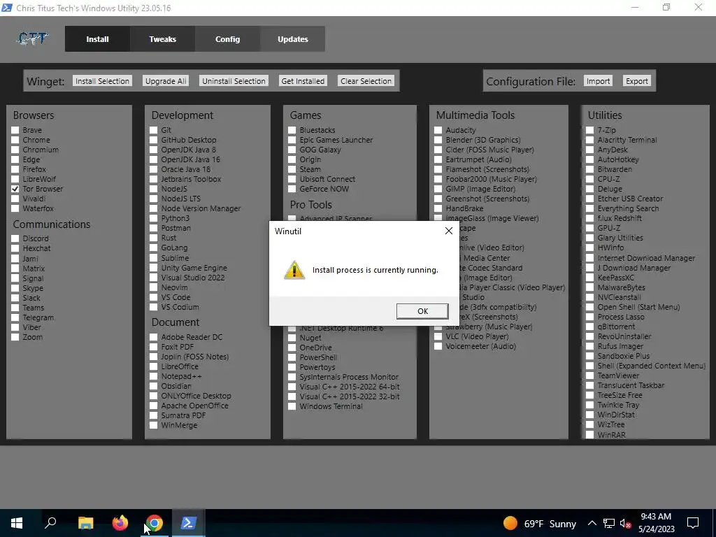This screenshot has width=716, height=537.
Task: Switch to the Config tab
Action: tap(227, 39)
